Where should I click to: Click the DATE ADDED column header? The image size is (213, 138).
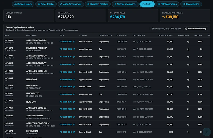click(139, 35)
